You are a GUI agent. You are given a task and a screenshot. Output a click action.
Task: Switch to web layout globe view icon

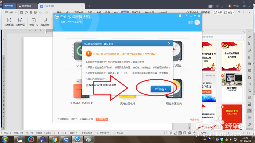[x=190, y=133]
